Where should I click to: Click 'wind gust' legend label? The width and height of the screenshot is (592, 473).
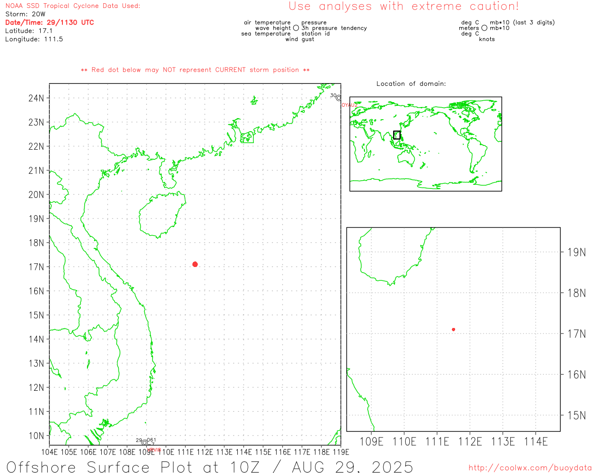[x=300, y=39]
